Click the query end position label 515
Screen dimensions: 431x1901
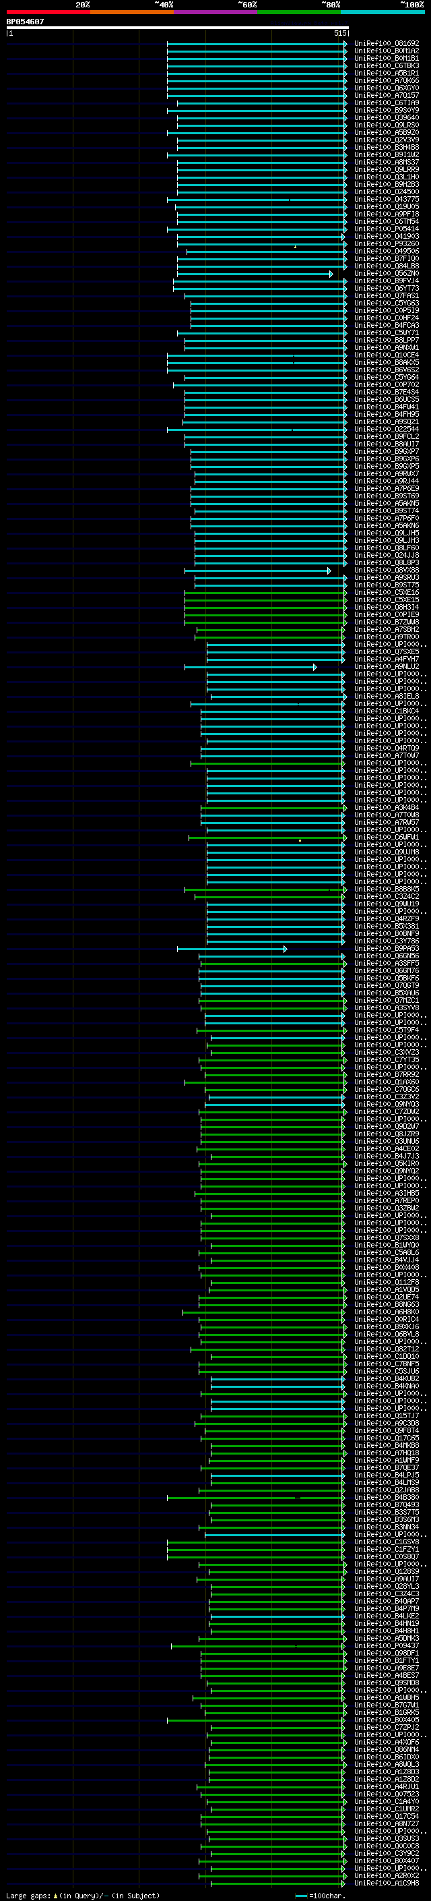(x=339, y=33)
